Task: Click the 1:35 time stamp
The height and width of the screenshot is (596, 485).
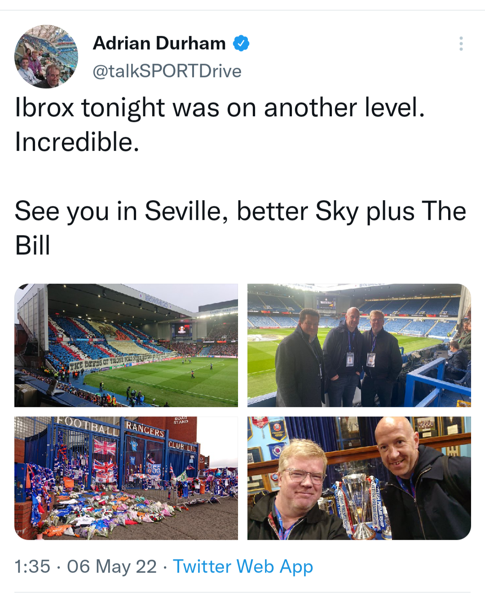Action: pyautogui.click(x=32, y=566)
